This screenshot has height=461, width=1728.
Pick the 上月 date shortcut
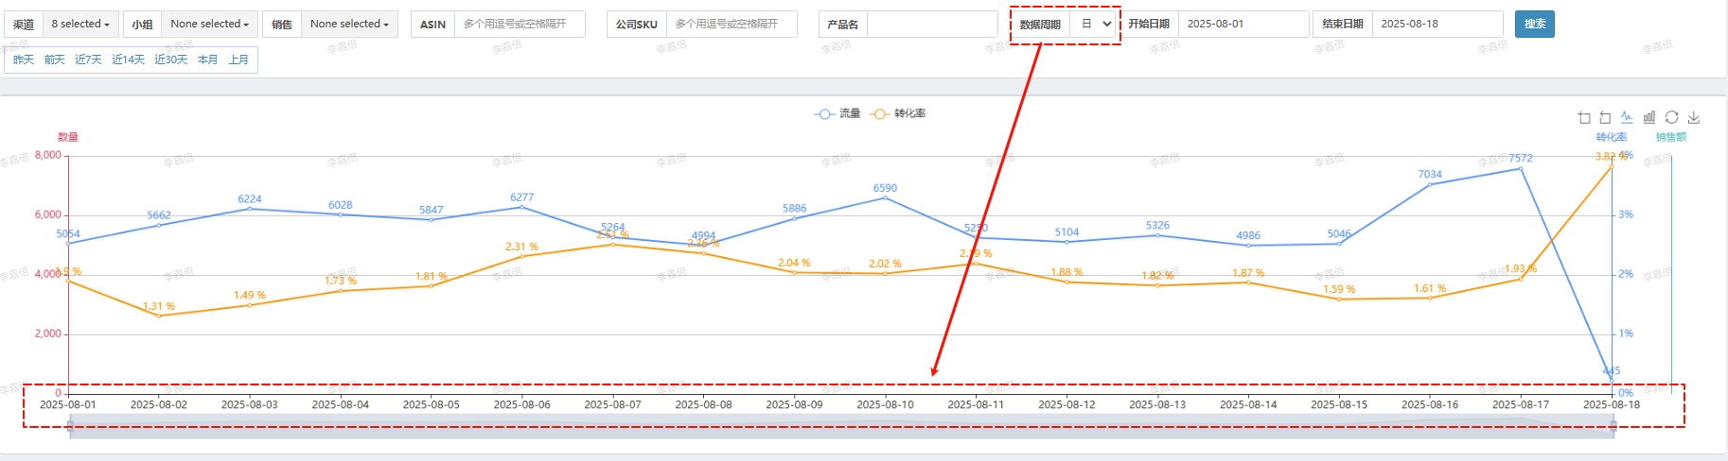point(238,60)
